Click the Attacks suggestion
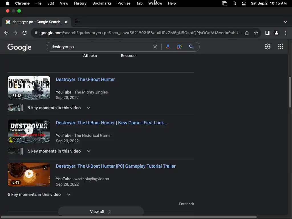 click(x=90, y=56)
